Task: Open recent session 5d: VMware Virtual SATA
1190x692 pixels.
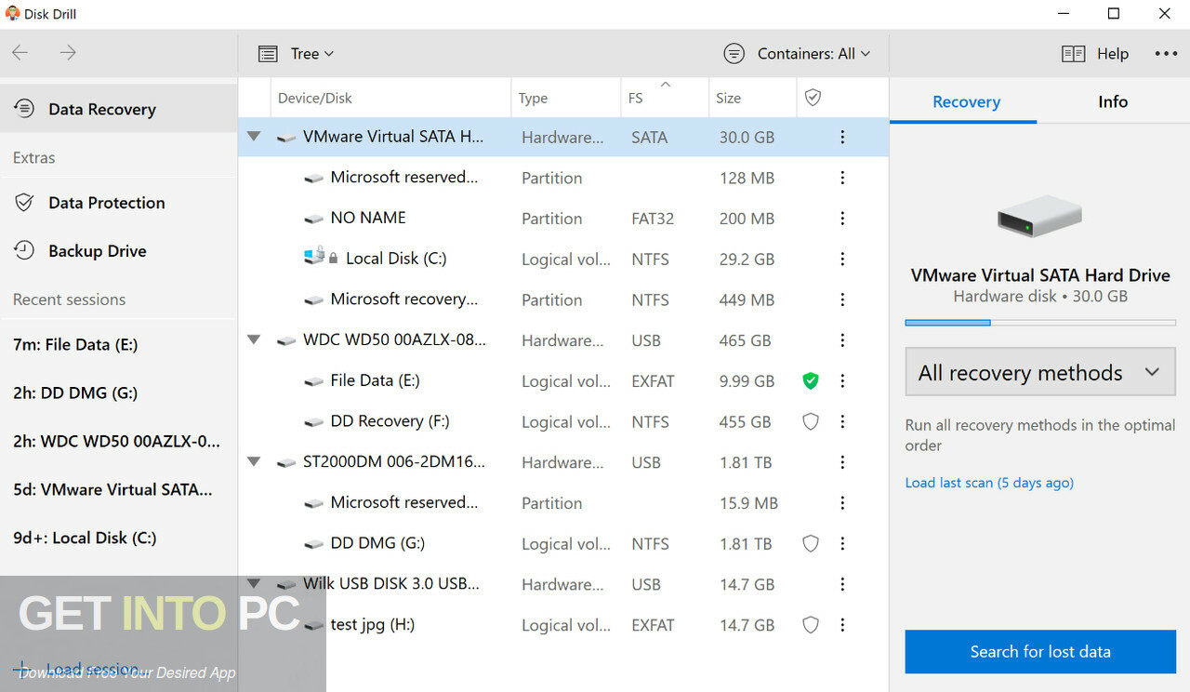Action: (x=118, y=489)
